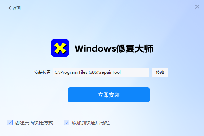This screenshot has height=136, width=204.
Task: Click the checkmark icon for 创建桌面快捷方式
Action: (10, 122)
